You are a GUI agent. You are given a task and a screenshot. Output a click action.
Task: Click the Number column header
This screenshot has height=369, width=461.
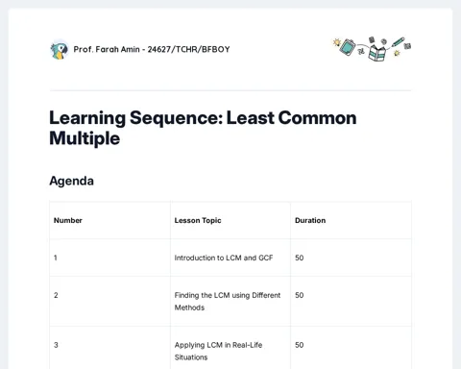coord(68,220)
